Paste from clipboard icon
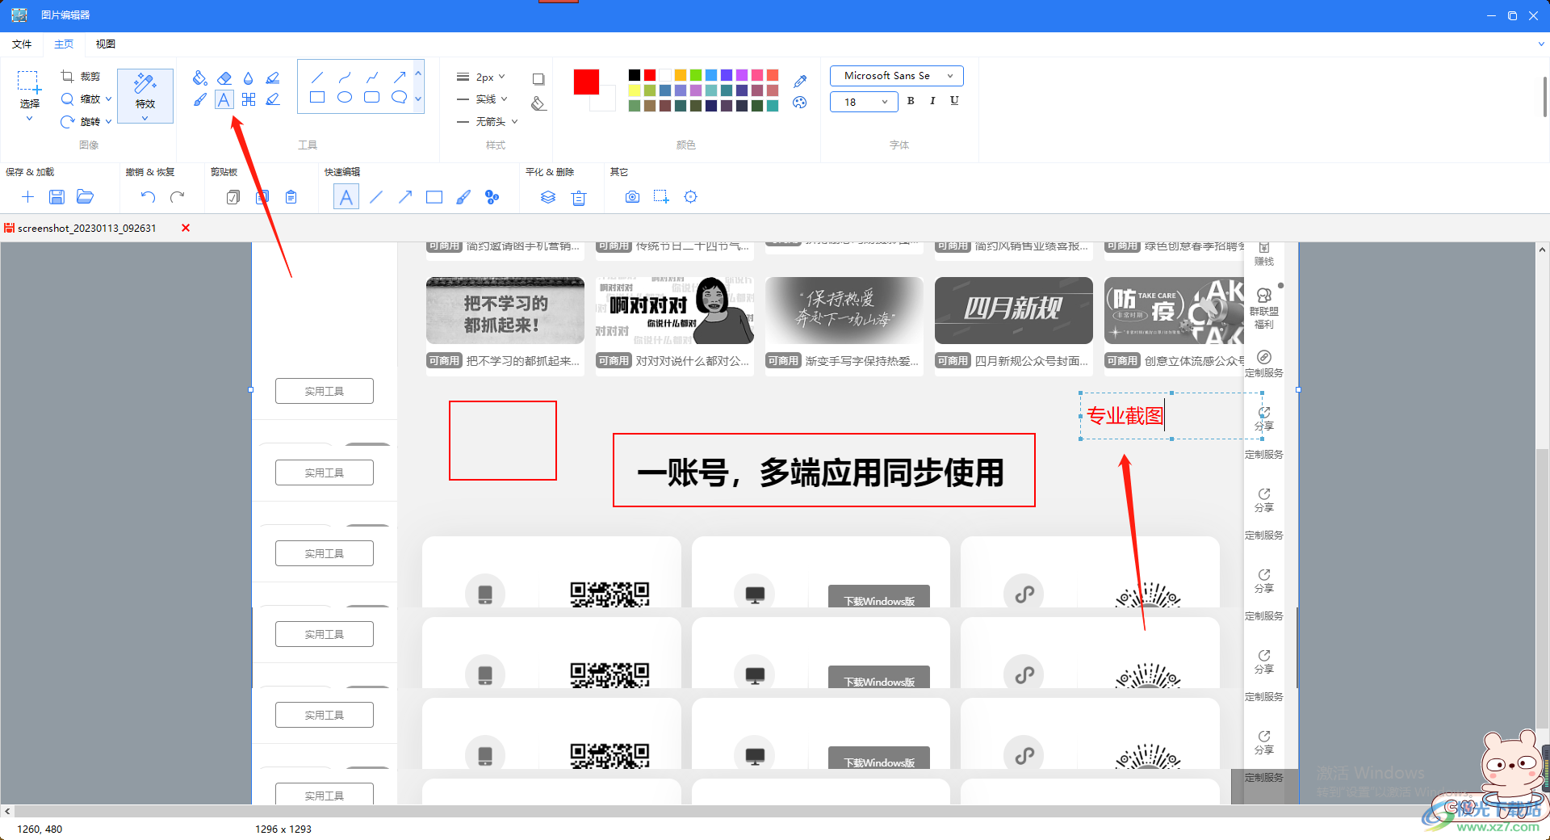Screen dimensions: 1550x840 (x=291, y=197)
